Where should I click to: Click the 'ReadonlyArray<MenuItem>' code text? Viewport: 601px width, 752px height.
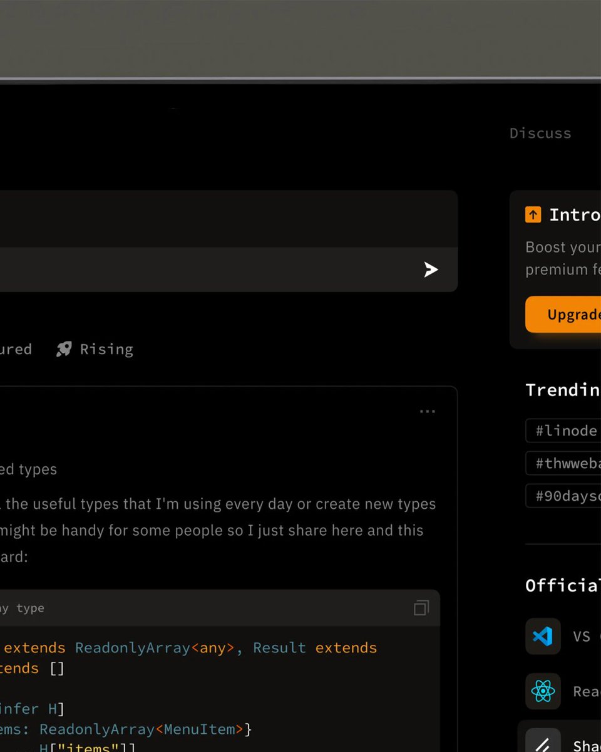pos(141,729)
